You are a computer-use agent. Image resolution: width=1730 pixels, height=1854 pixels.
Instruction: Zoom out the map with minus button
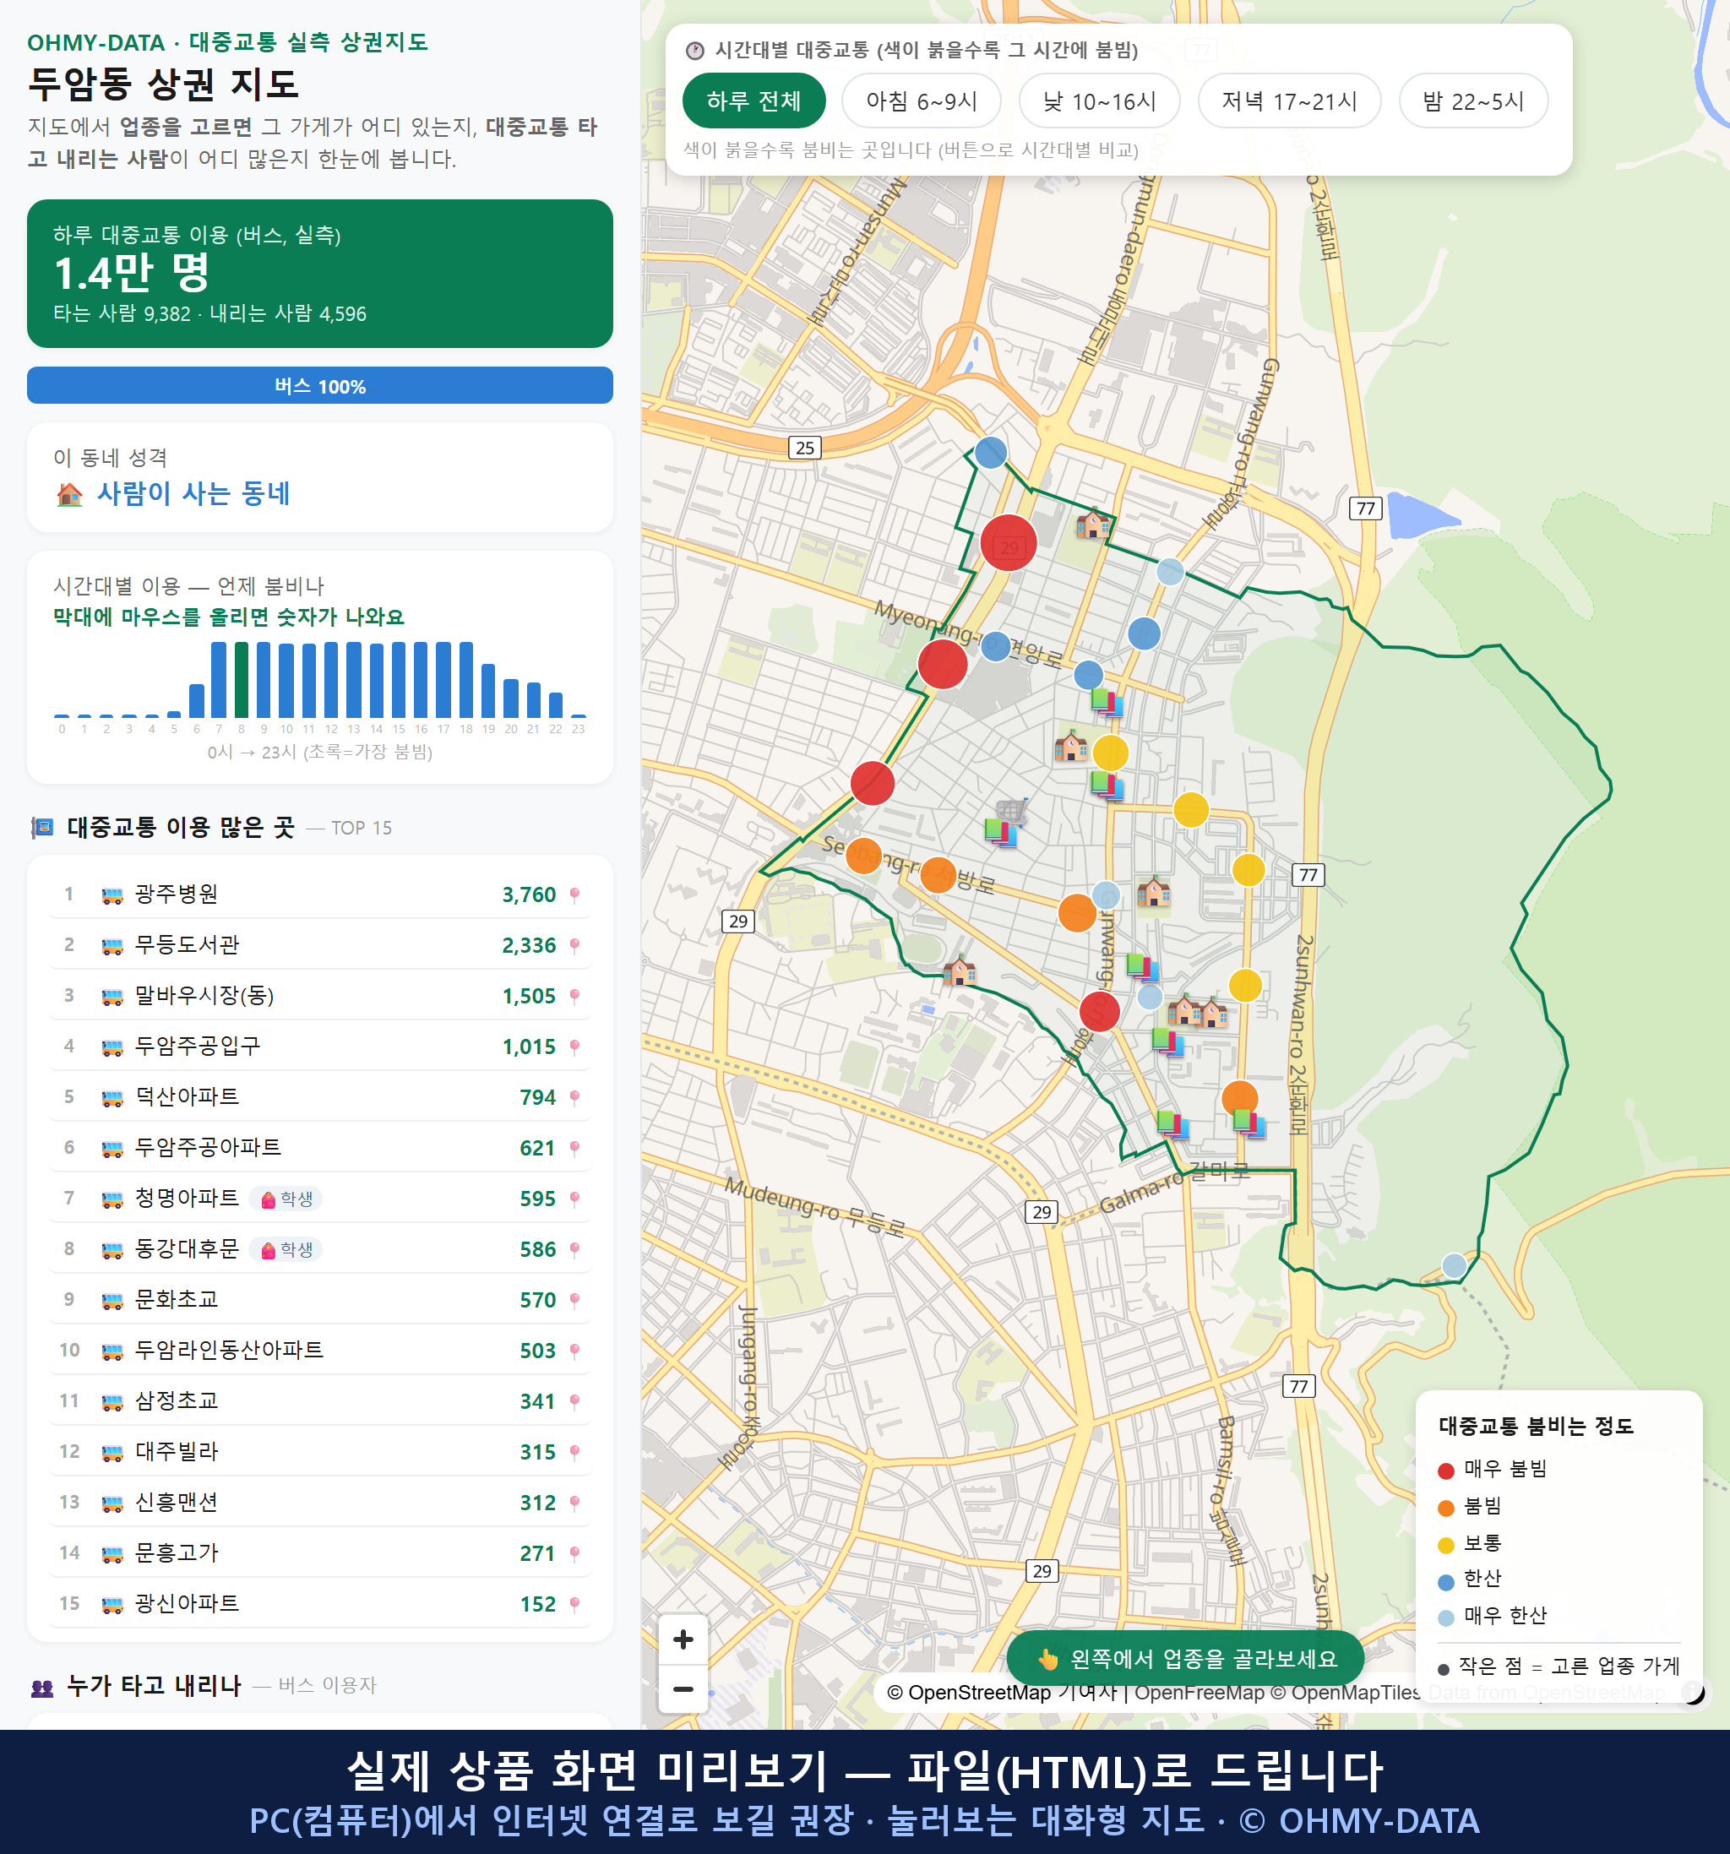pyautogui.click(x=683, y=1689)
